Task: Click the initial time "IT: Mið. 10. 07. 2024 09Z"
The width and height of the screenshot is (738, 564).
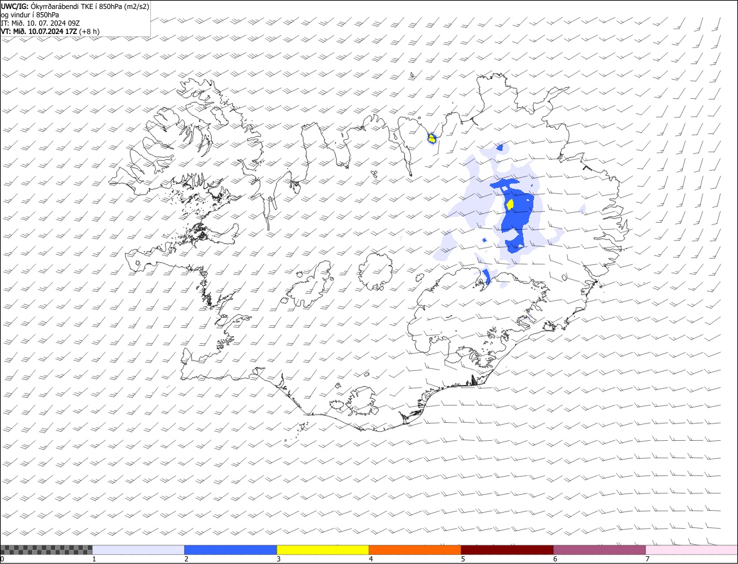Action: 40,23
